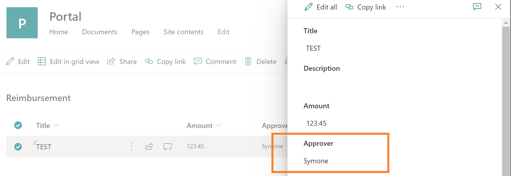Switch to the Documents tab

point(100,32)
